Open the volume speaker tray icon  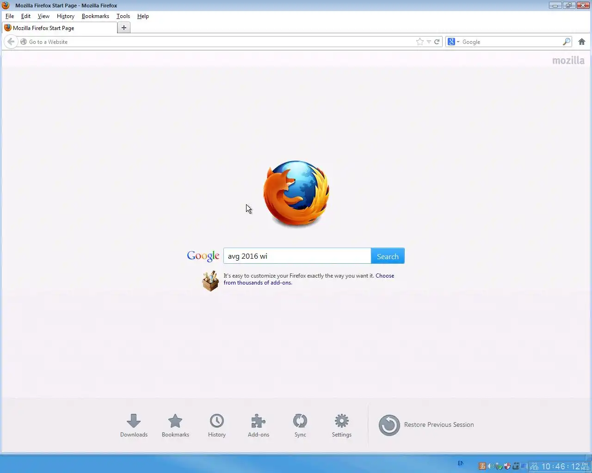coord(491,466)
